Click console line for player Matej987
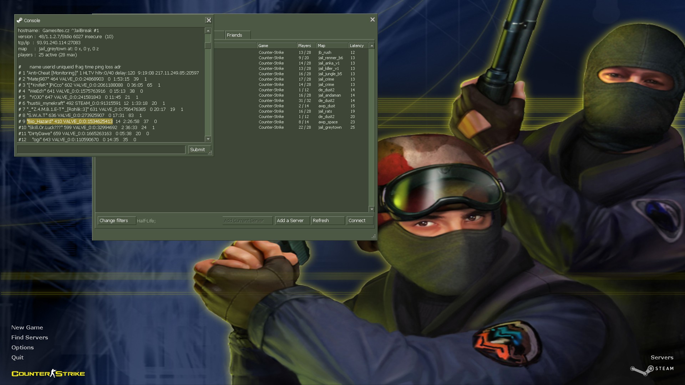Image resolution: width=685 pixels, height=385 pixels. [x=83, y=79]
